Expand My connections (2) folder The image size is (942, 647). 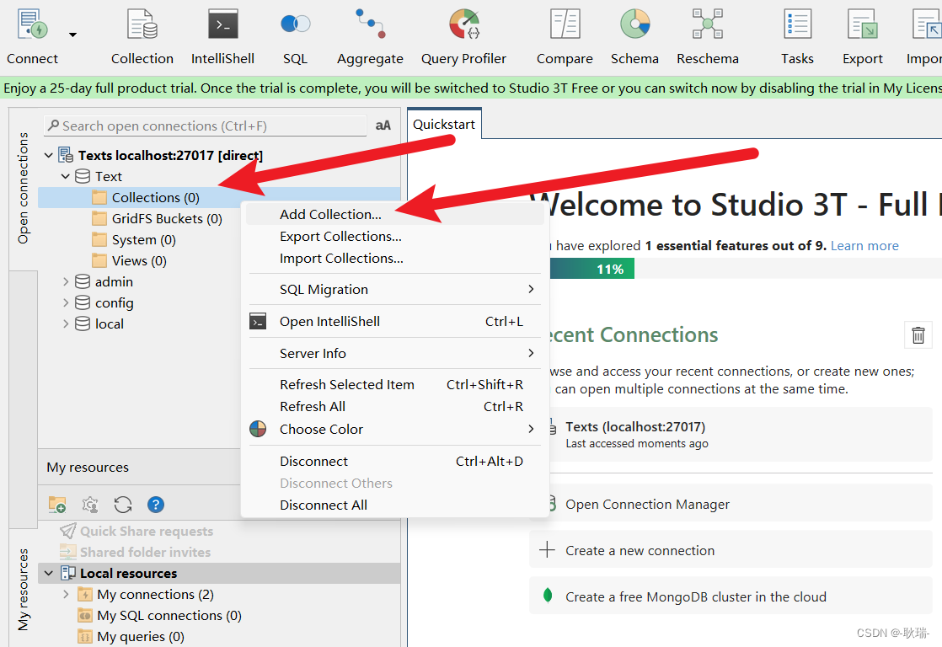66,594
